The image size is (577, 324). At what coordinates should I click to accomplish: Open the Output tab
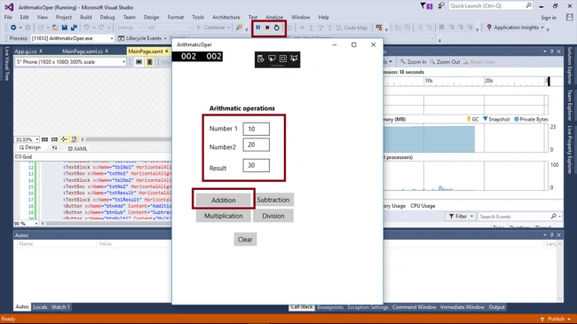pos(496,307)
